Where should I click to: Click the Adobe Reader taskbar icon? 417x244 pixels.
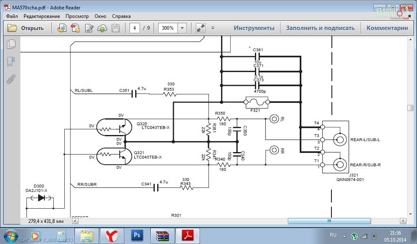click(x=188, y=236)
